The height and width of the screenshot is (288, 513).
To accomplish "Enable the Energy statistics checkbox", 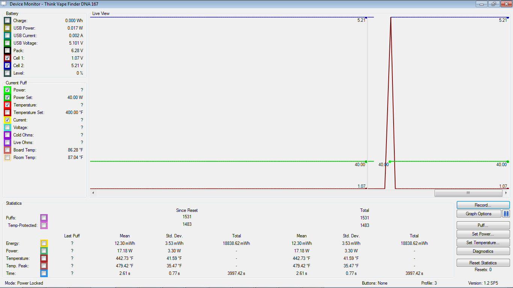I will coord(44,243).
